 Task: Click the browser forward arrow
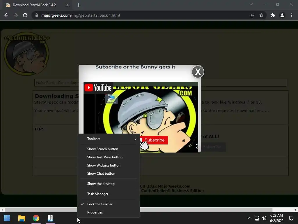pyautogui.click(x=16, y=15)
